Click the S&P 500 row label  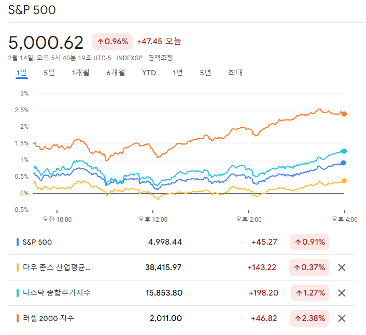pos(37,242)
